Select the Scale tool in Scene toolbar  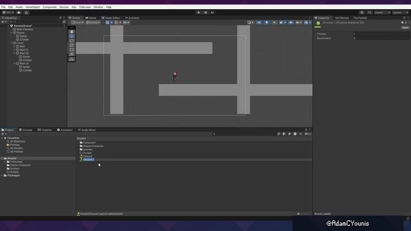pos(71,45)
